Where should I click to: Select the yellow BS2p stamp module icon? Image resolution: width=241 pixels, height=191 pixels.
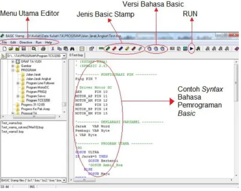(127, 49)
